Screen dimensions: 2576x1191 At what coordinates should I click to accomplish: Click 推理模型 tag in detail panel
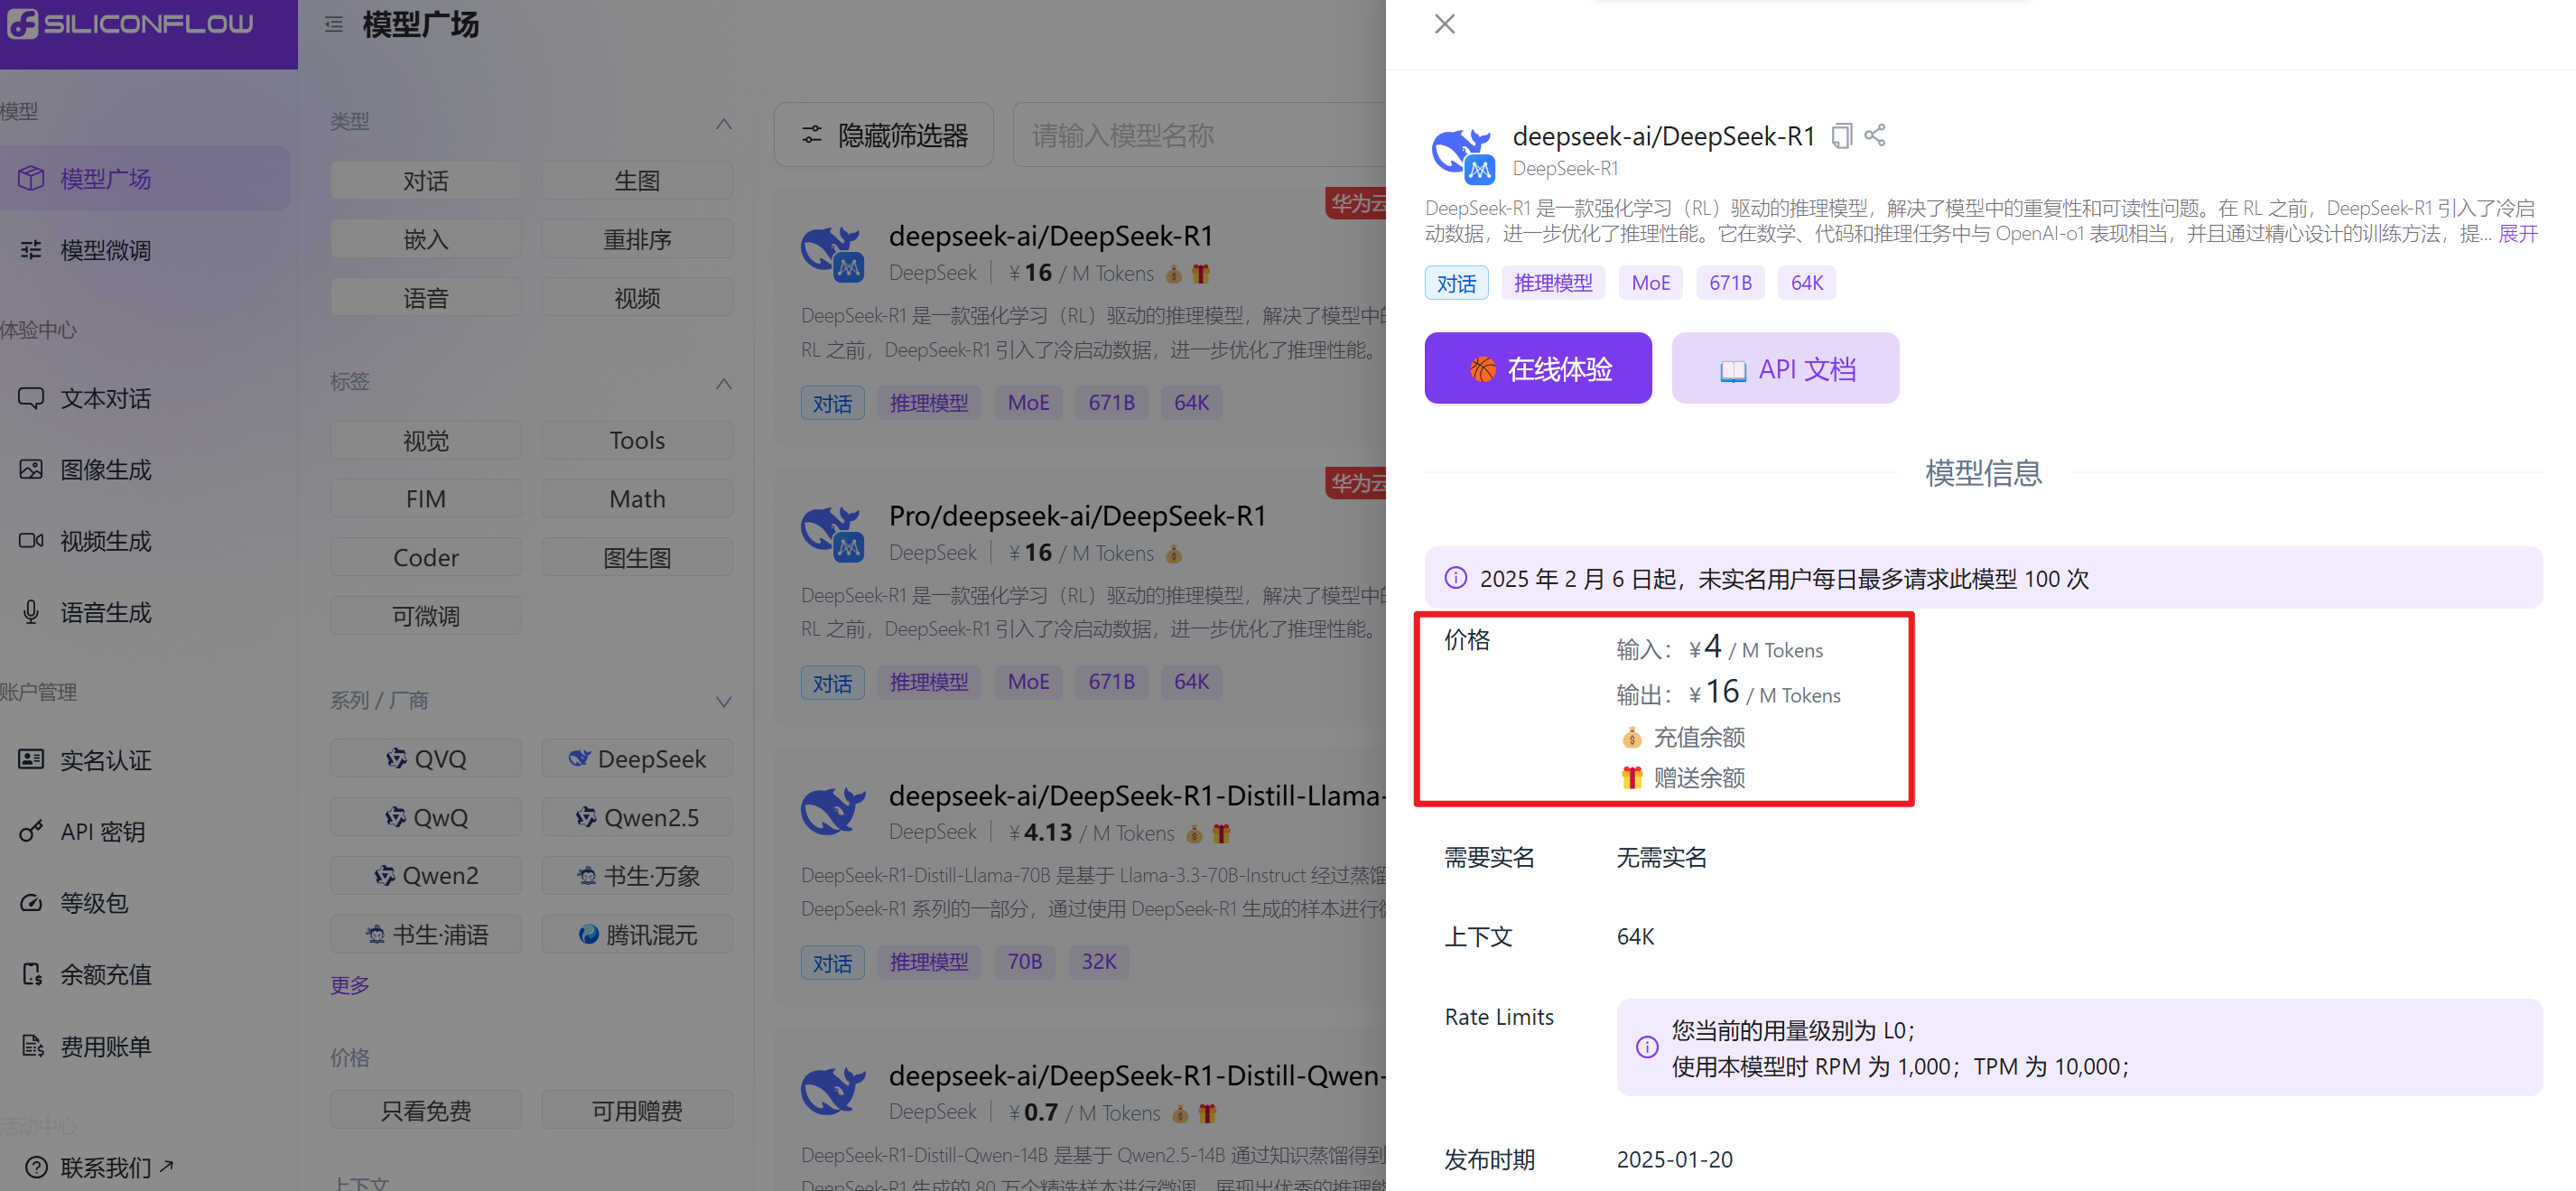pyautogui.click(x=1553, y=283)
